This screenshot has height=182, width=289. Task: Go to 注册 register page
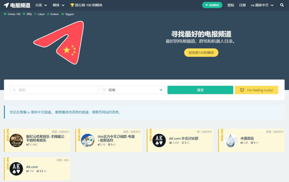[x=242, y=5]
